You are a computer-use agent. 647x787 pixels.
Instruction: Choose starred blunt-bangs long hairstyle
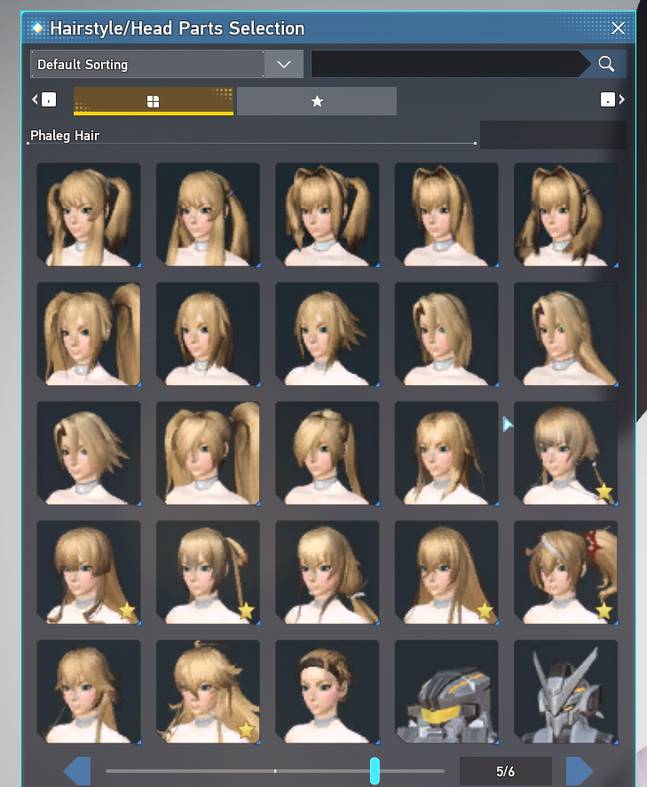89,572
